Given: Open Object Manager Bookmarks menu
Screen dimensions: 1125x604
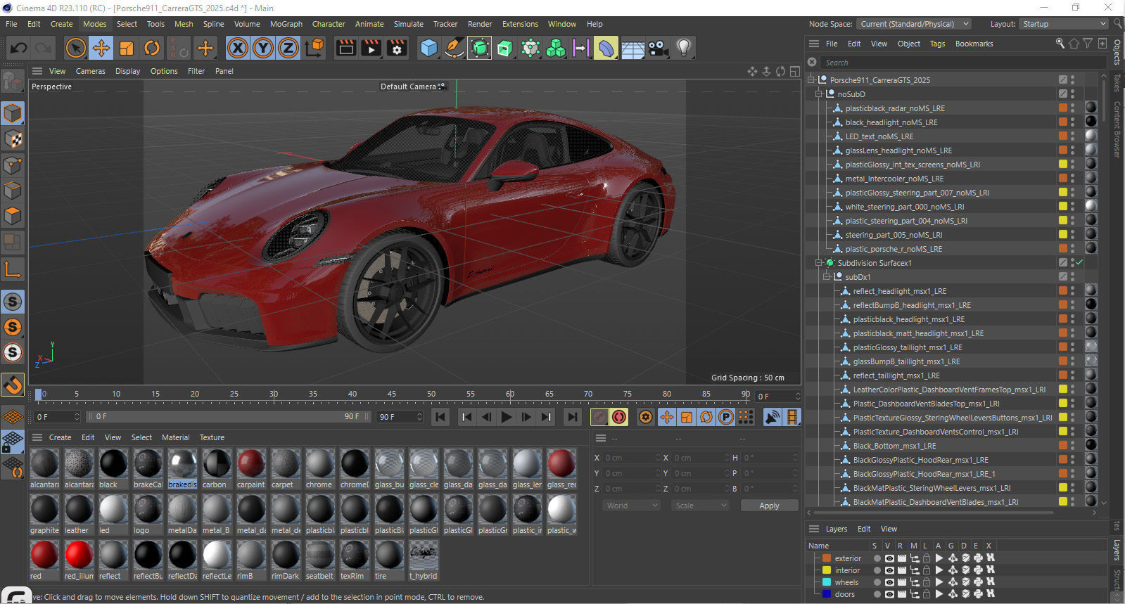Looking at the screenshot, I should 974,44.
